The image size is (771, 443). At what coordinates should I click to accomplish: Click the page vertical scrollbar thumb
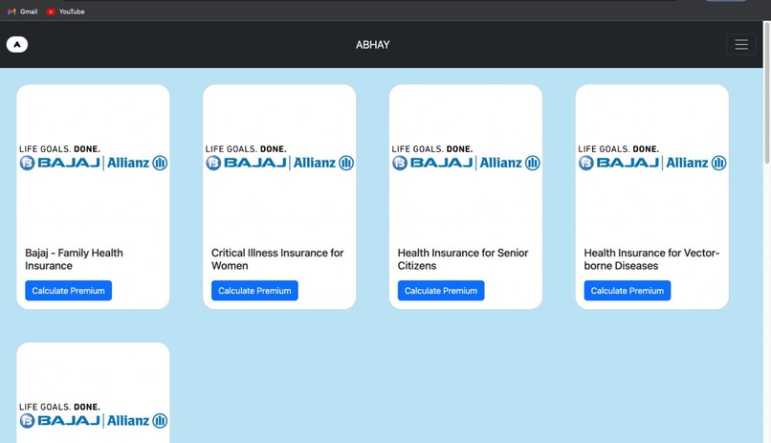(x=766, y=93)
